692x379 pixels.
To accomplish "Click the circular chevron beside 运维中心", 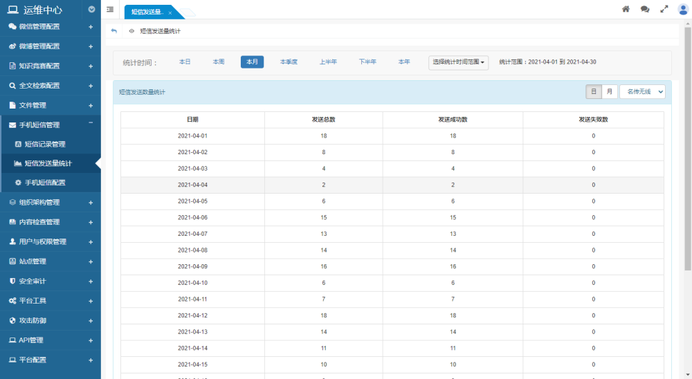I will coord(92,10).
